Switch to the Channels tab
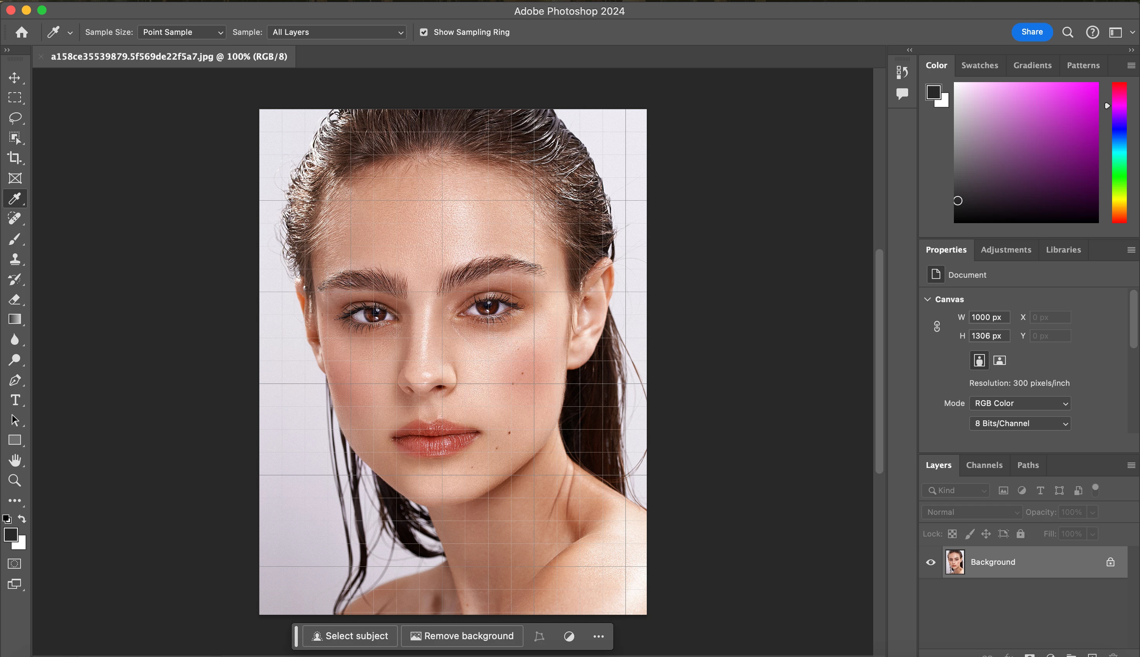The height and width of the screenshot is (657, 1140). [x=984, y=465]
